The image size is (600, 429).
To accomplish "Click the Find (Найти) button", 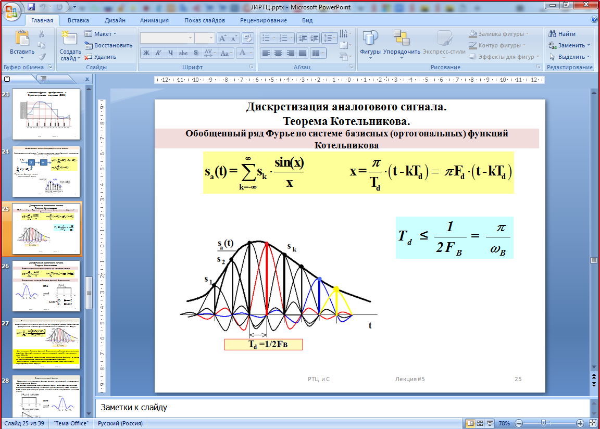I will tap(562, 34).
